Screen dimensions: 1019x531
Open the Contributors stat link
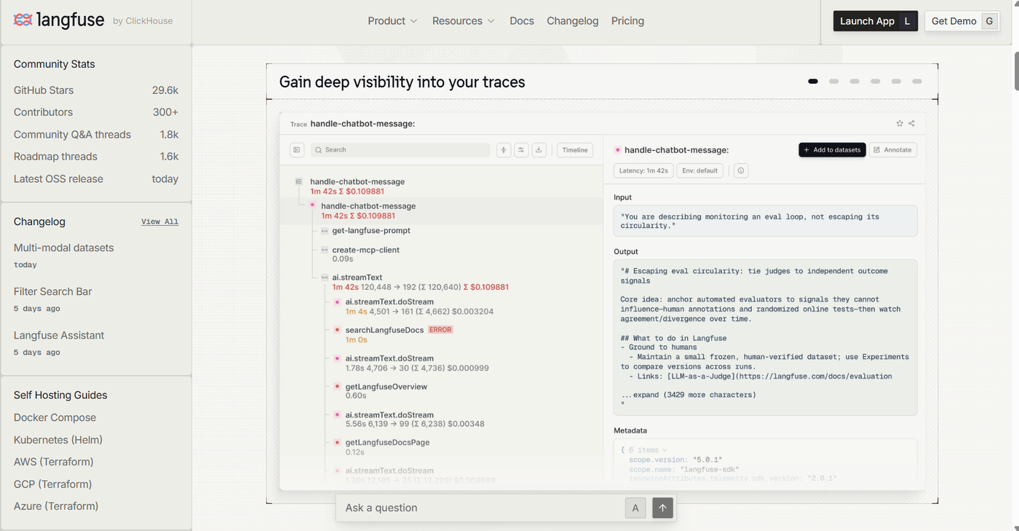coord(96,112)
